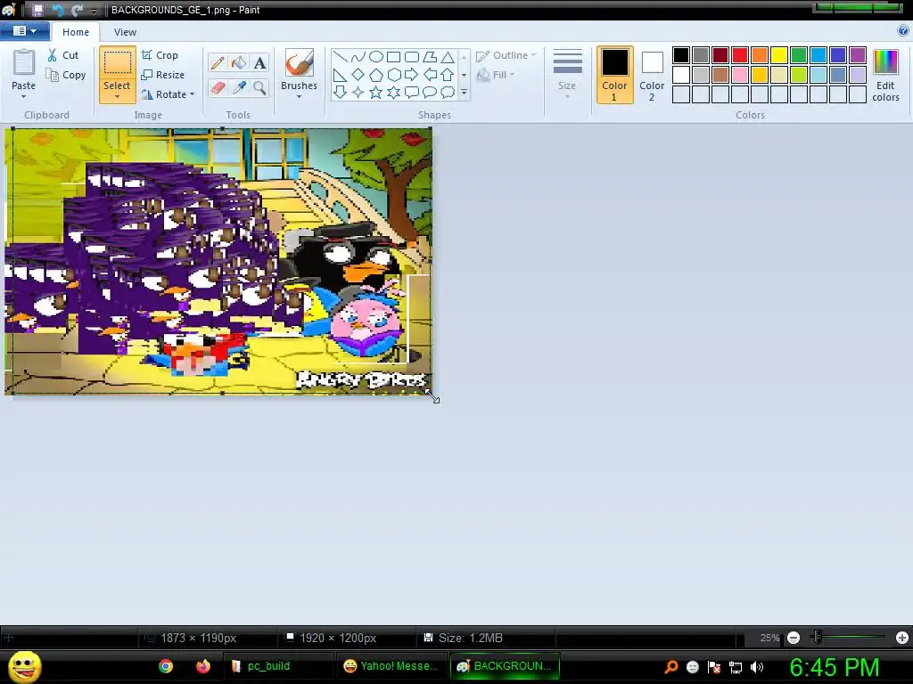913x684 pixels.
Task: Select the Color picker eyedropper tool
Action: click(x=239, y=88)
